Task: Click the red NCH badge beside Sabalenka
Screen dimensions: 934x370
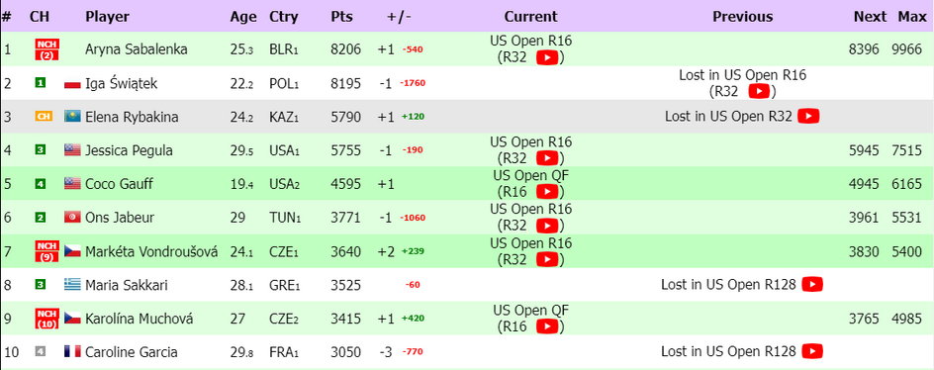Action: pyautogui.click(x=47, y=49)
